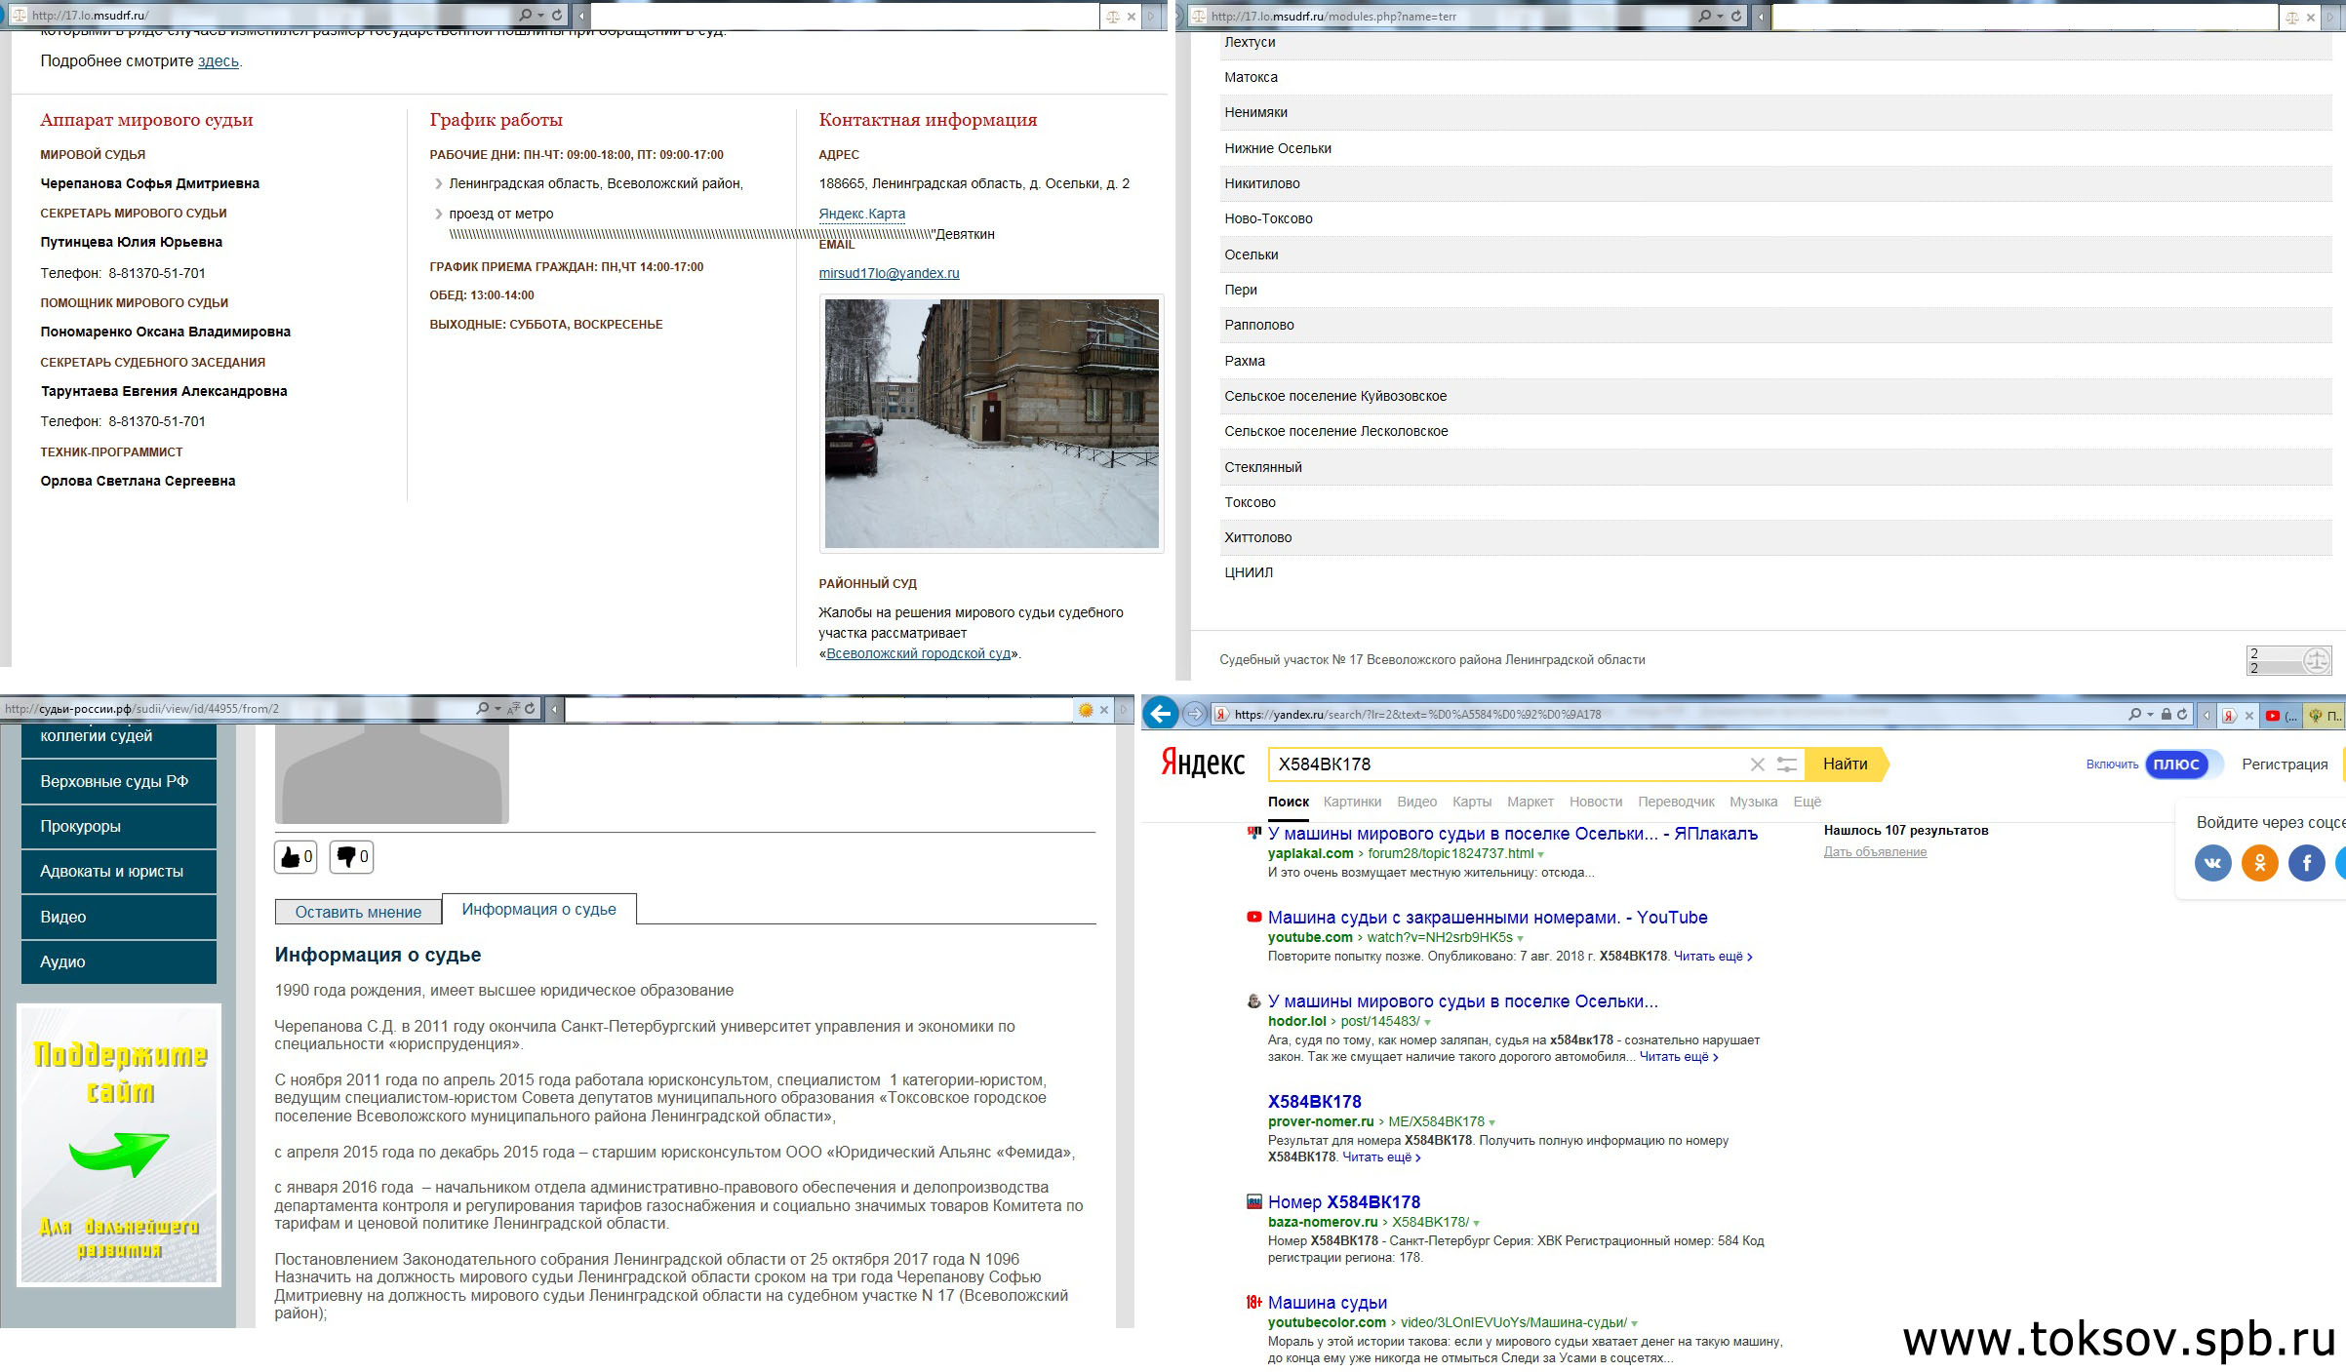Click the mirsud17lo@yandex.ru email link
2346x1372 pixels.
(889, 273)
